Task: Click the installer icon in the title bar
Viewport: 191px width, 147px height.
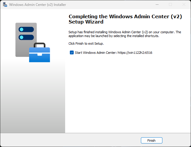Action: (5, 5)
